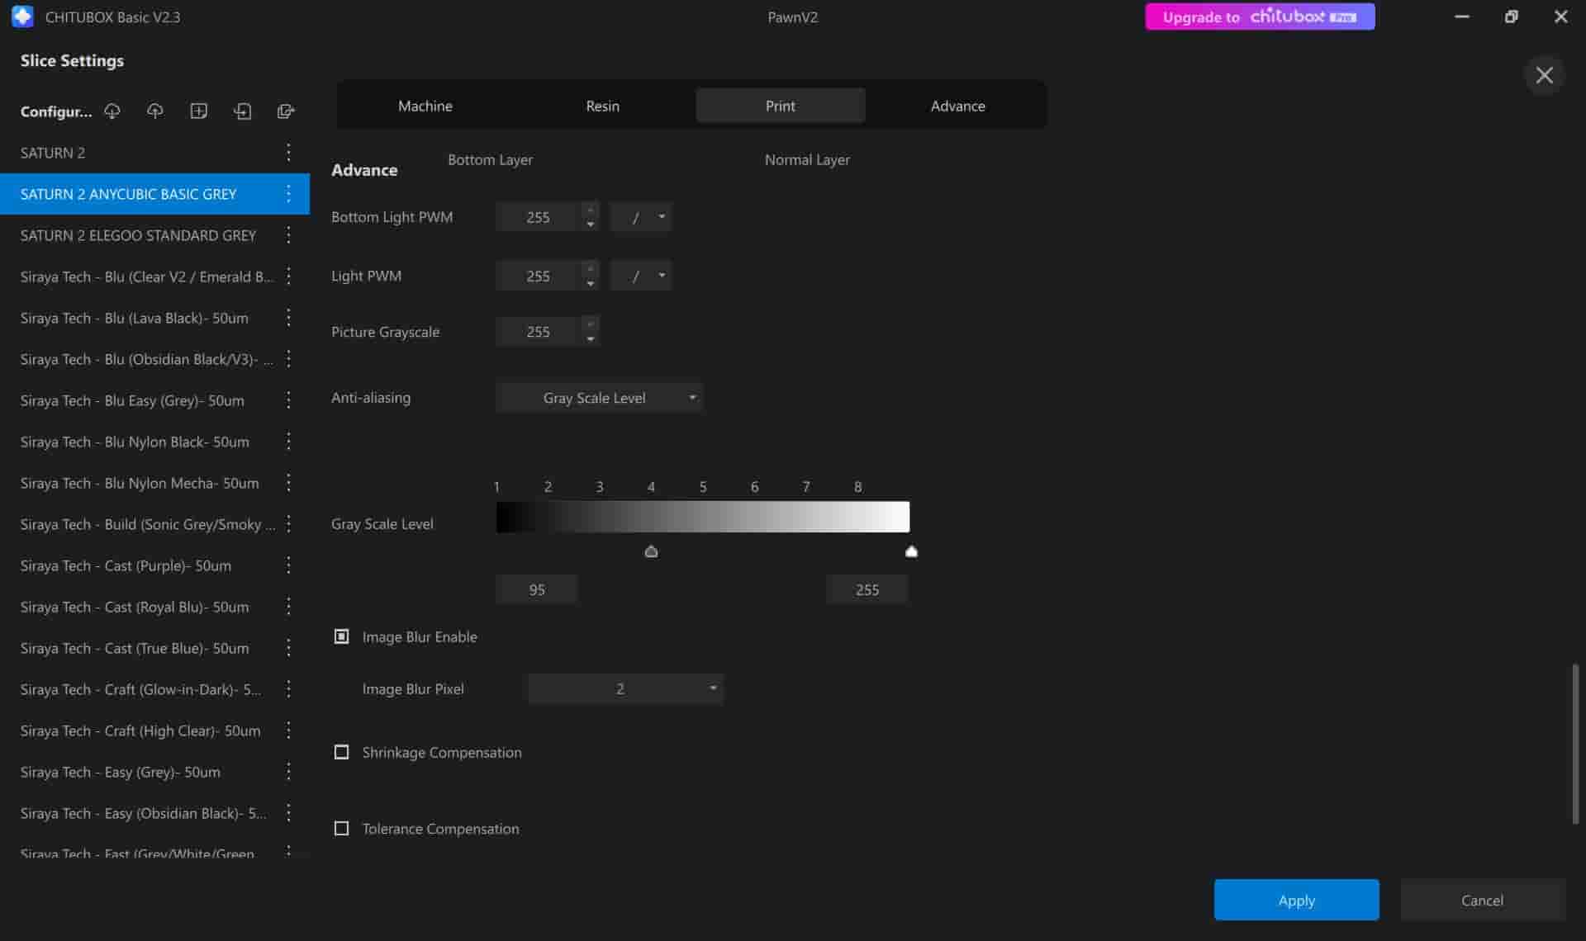This screenshot has width=1586, height=941.
Task: Switch to the Advance tab
Action: 957,106
